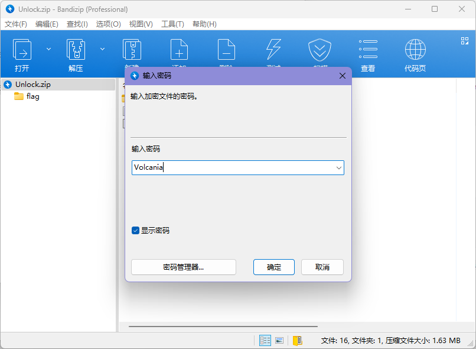The height and width of the screenshot is (349, 476).
Task: Switch to details list view in status bar
Action: pyautogui.click(x=265, y=340)
